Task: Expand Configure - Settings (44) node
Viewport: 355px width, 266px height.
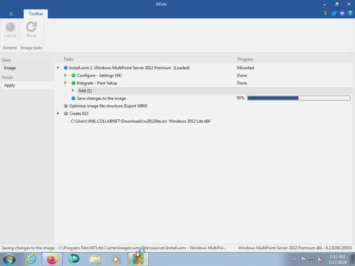Action: 66,75
